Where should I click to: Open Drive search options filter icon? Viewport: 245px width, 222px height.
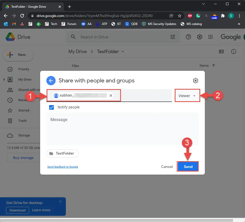[x=172, y=37]
